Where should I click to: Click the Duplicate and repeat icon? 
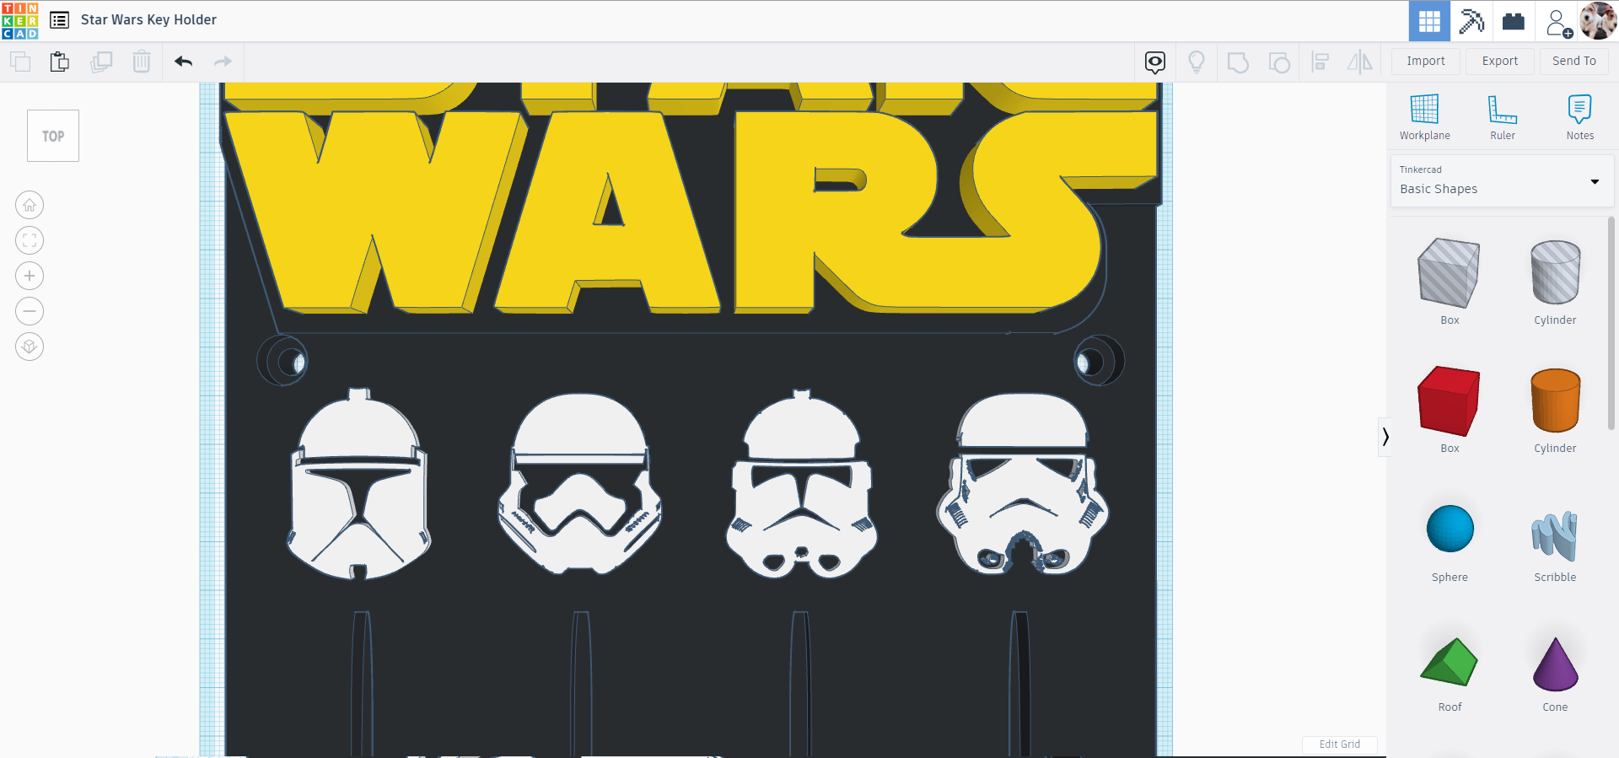(101, 62)
